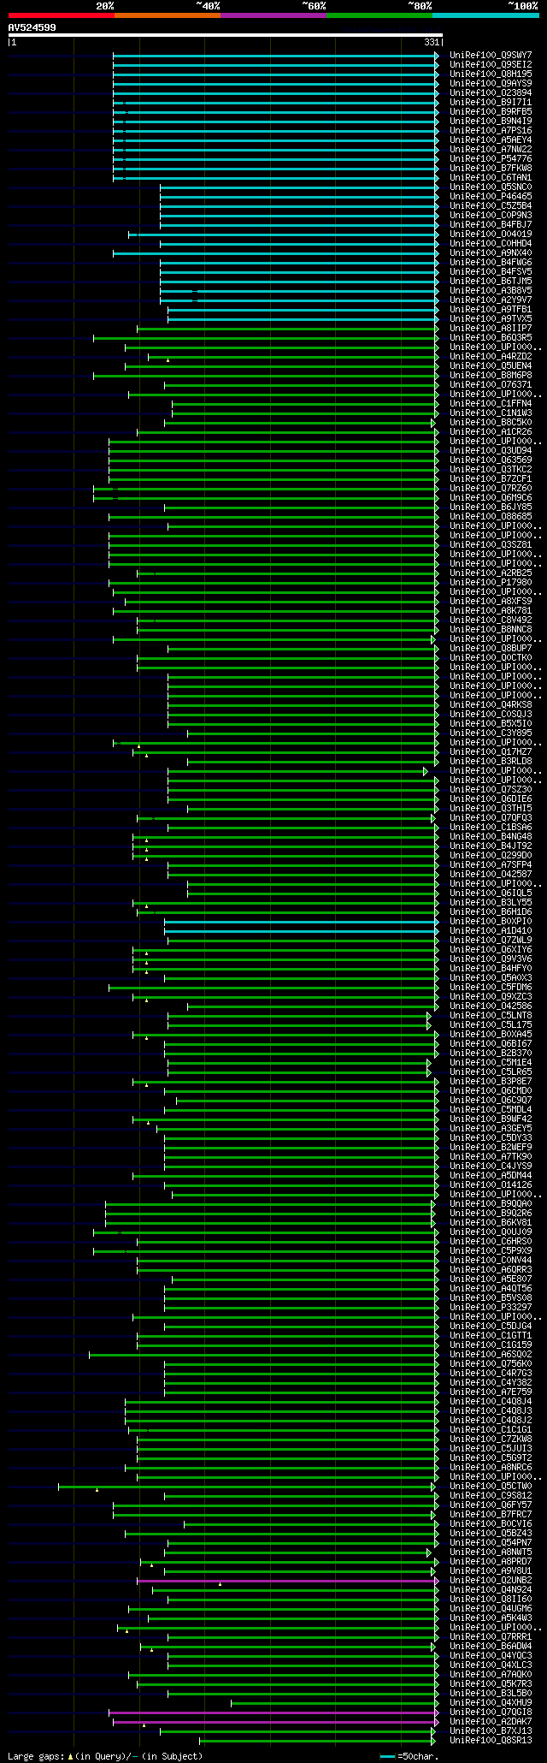Select label UniRef100_A7TK90
The width and height of the screenshot is (547, 1763).
[x=491, y=1157]
